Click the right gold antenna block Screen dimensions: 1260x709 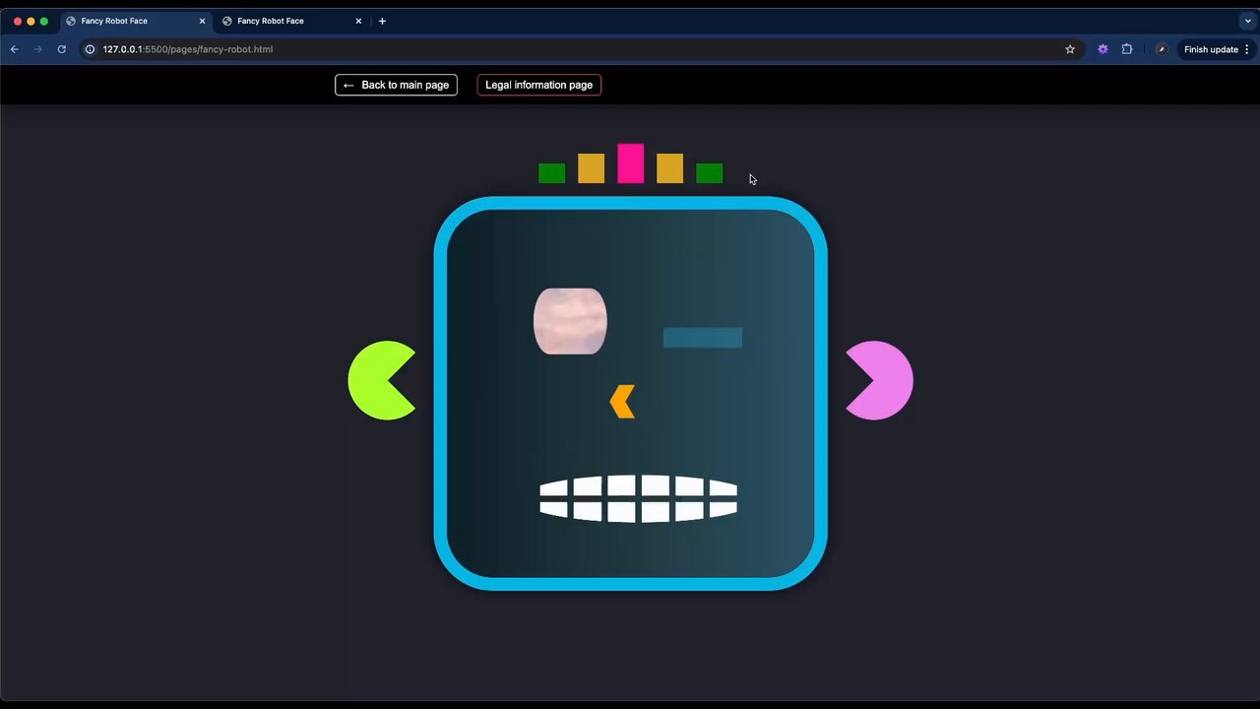tap(670, 168)
